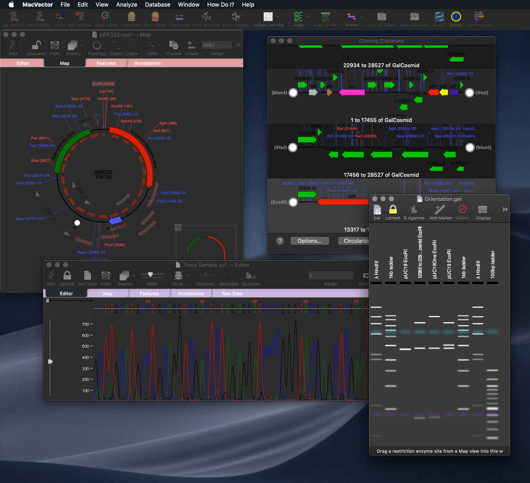The width and height of the screenshot is (530, 483).
Task: Open the 100% zoom dropdown in pBR322 map
Action: point(160,45)
